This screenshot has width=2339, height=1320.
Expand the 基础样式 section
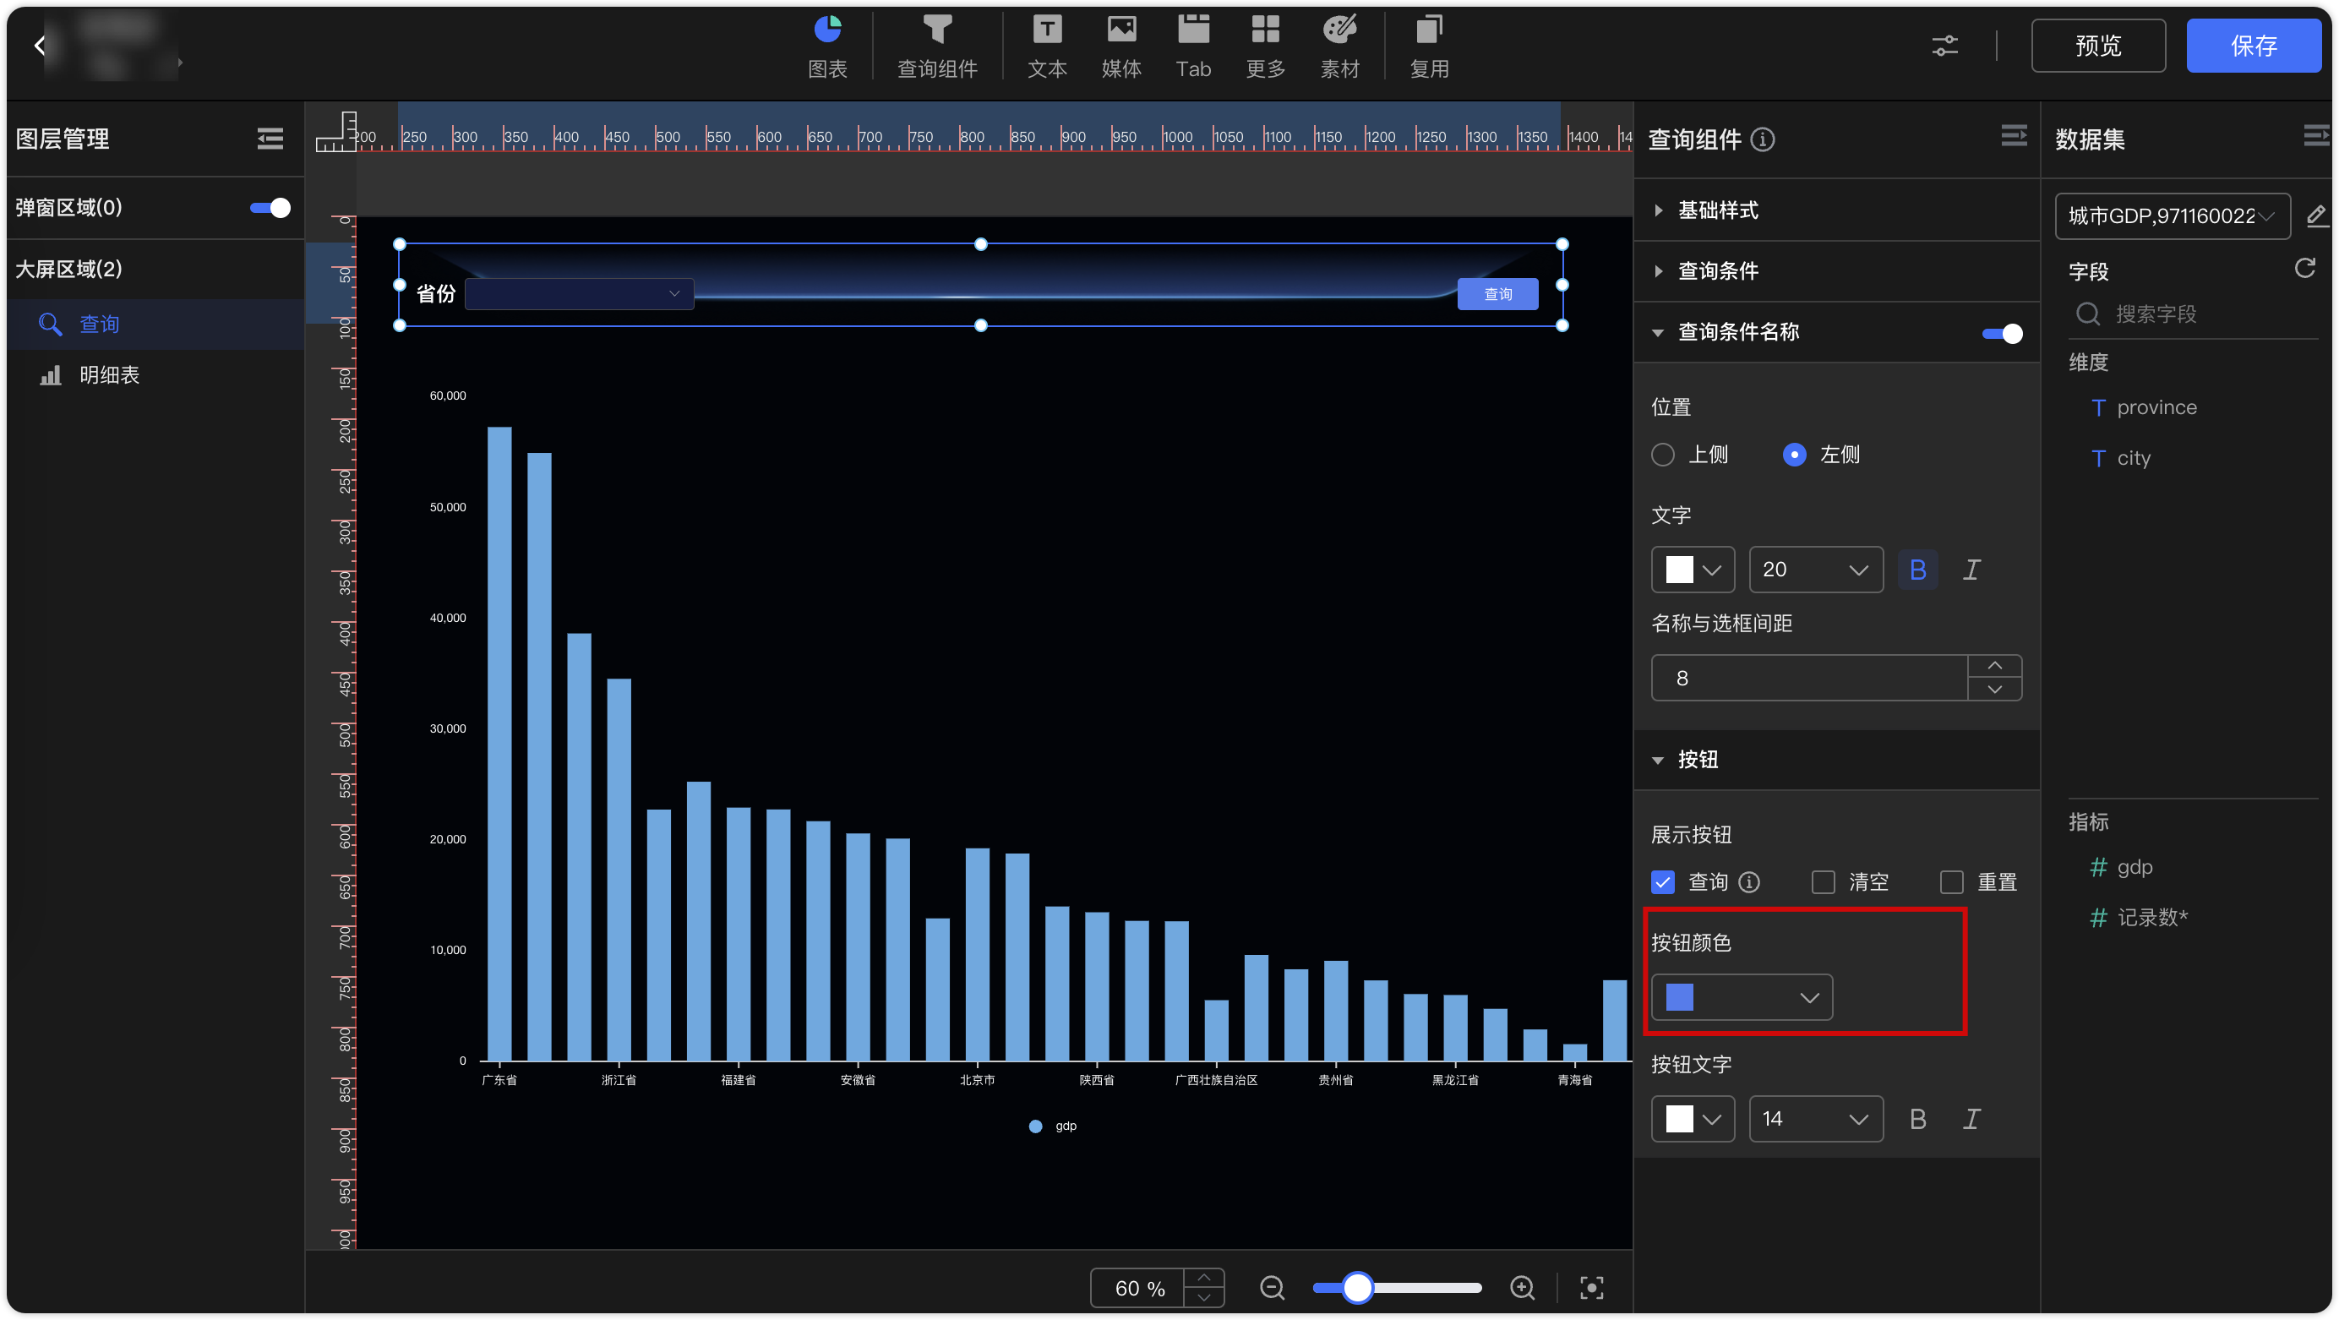(x=1836, y=210)
